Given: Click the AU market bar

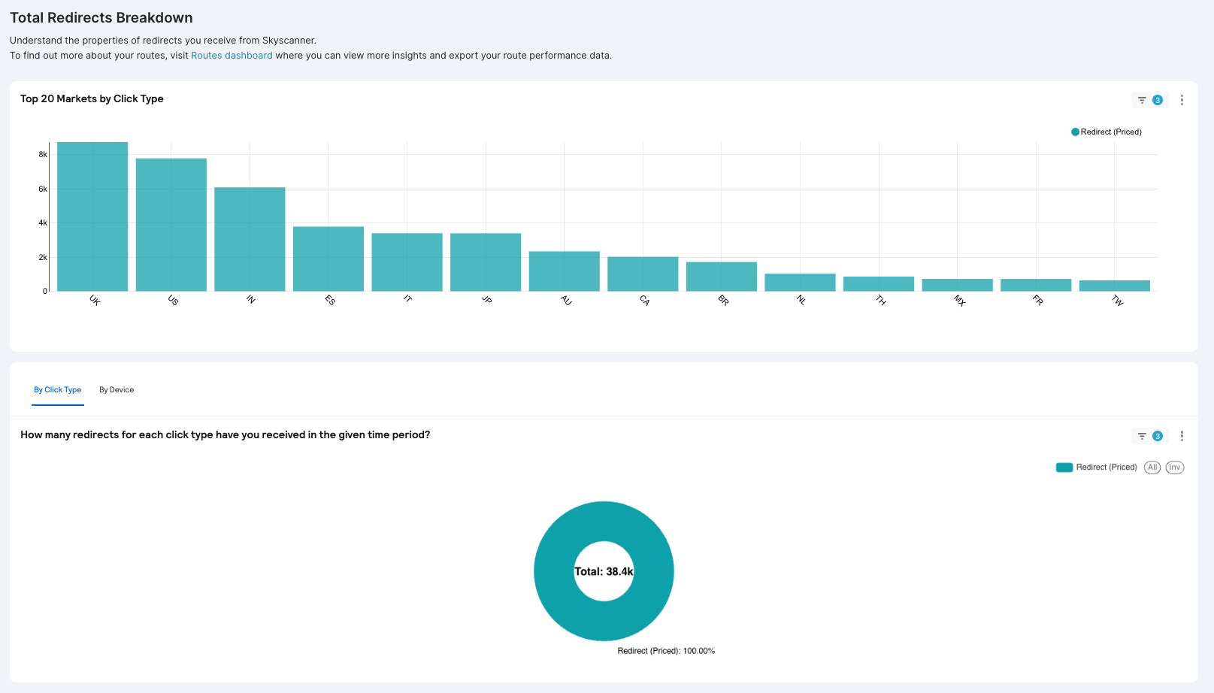Looking at the screenshot, I should 565,271.
